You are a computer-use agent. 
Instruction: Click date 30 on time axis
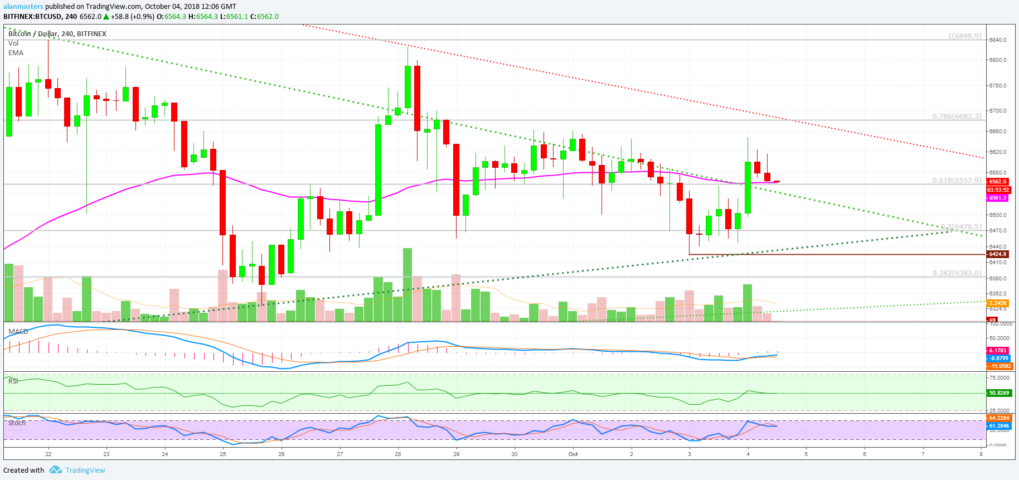coord(515,454)
